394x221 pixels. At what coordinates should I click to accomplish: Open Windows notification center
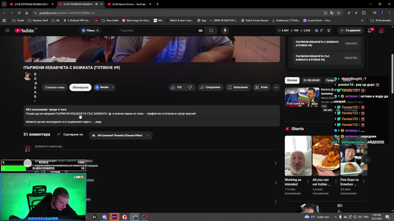(x=388, y=217)
